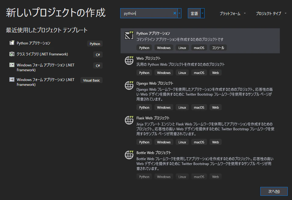Click Python tag under Flask Web プロジェクト
292x200 pixels.
tap(144, 142)
